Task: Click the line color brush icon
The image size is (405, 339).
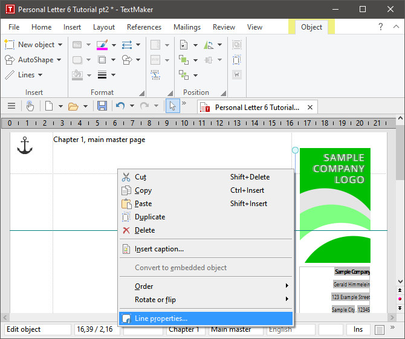Action: (102, 45)
